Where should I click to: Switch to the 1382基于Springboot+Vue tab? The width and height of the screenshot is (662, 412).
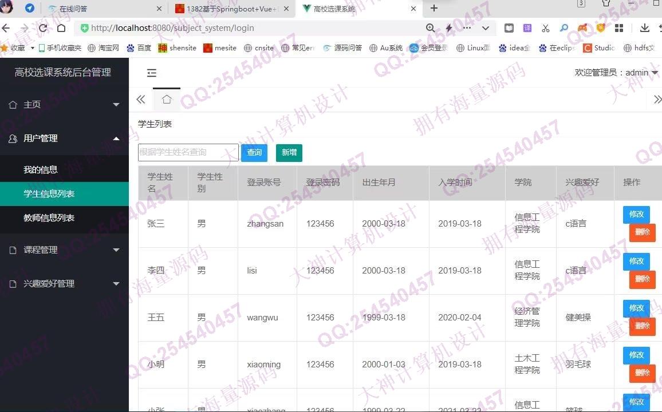[232, 9]
